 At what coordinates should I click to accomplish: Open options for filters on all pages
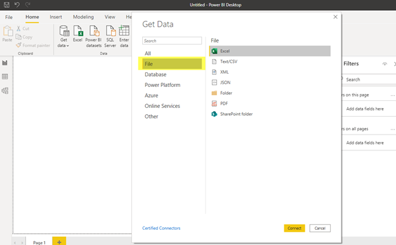(392, 129)
